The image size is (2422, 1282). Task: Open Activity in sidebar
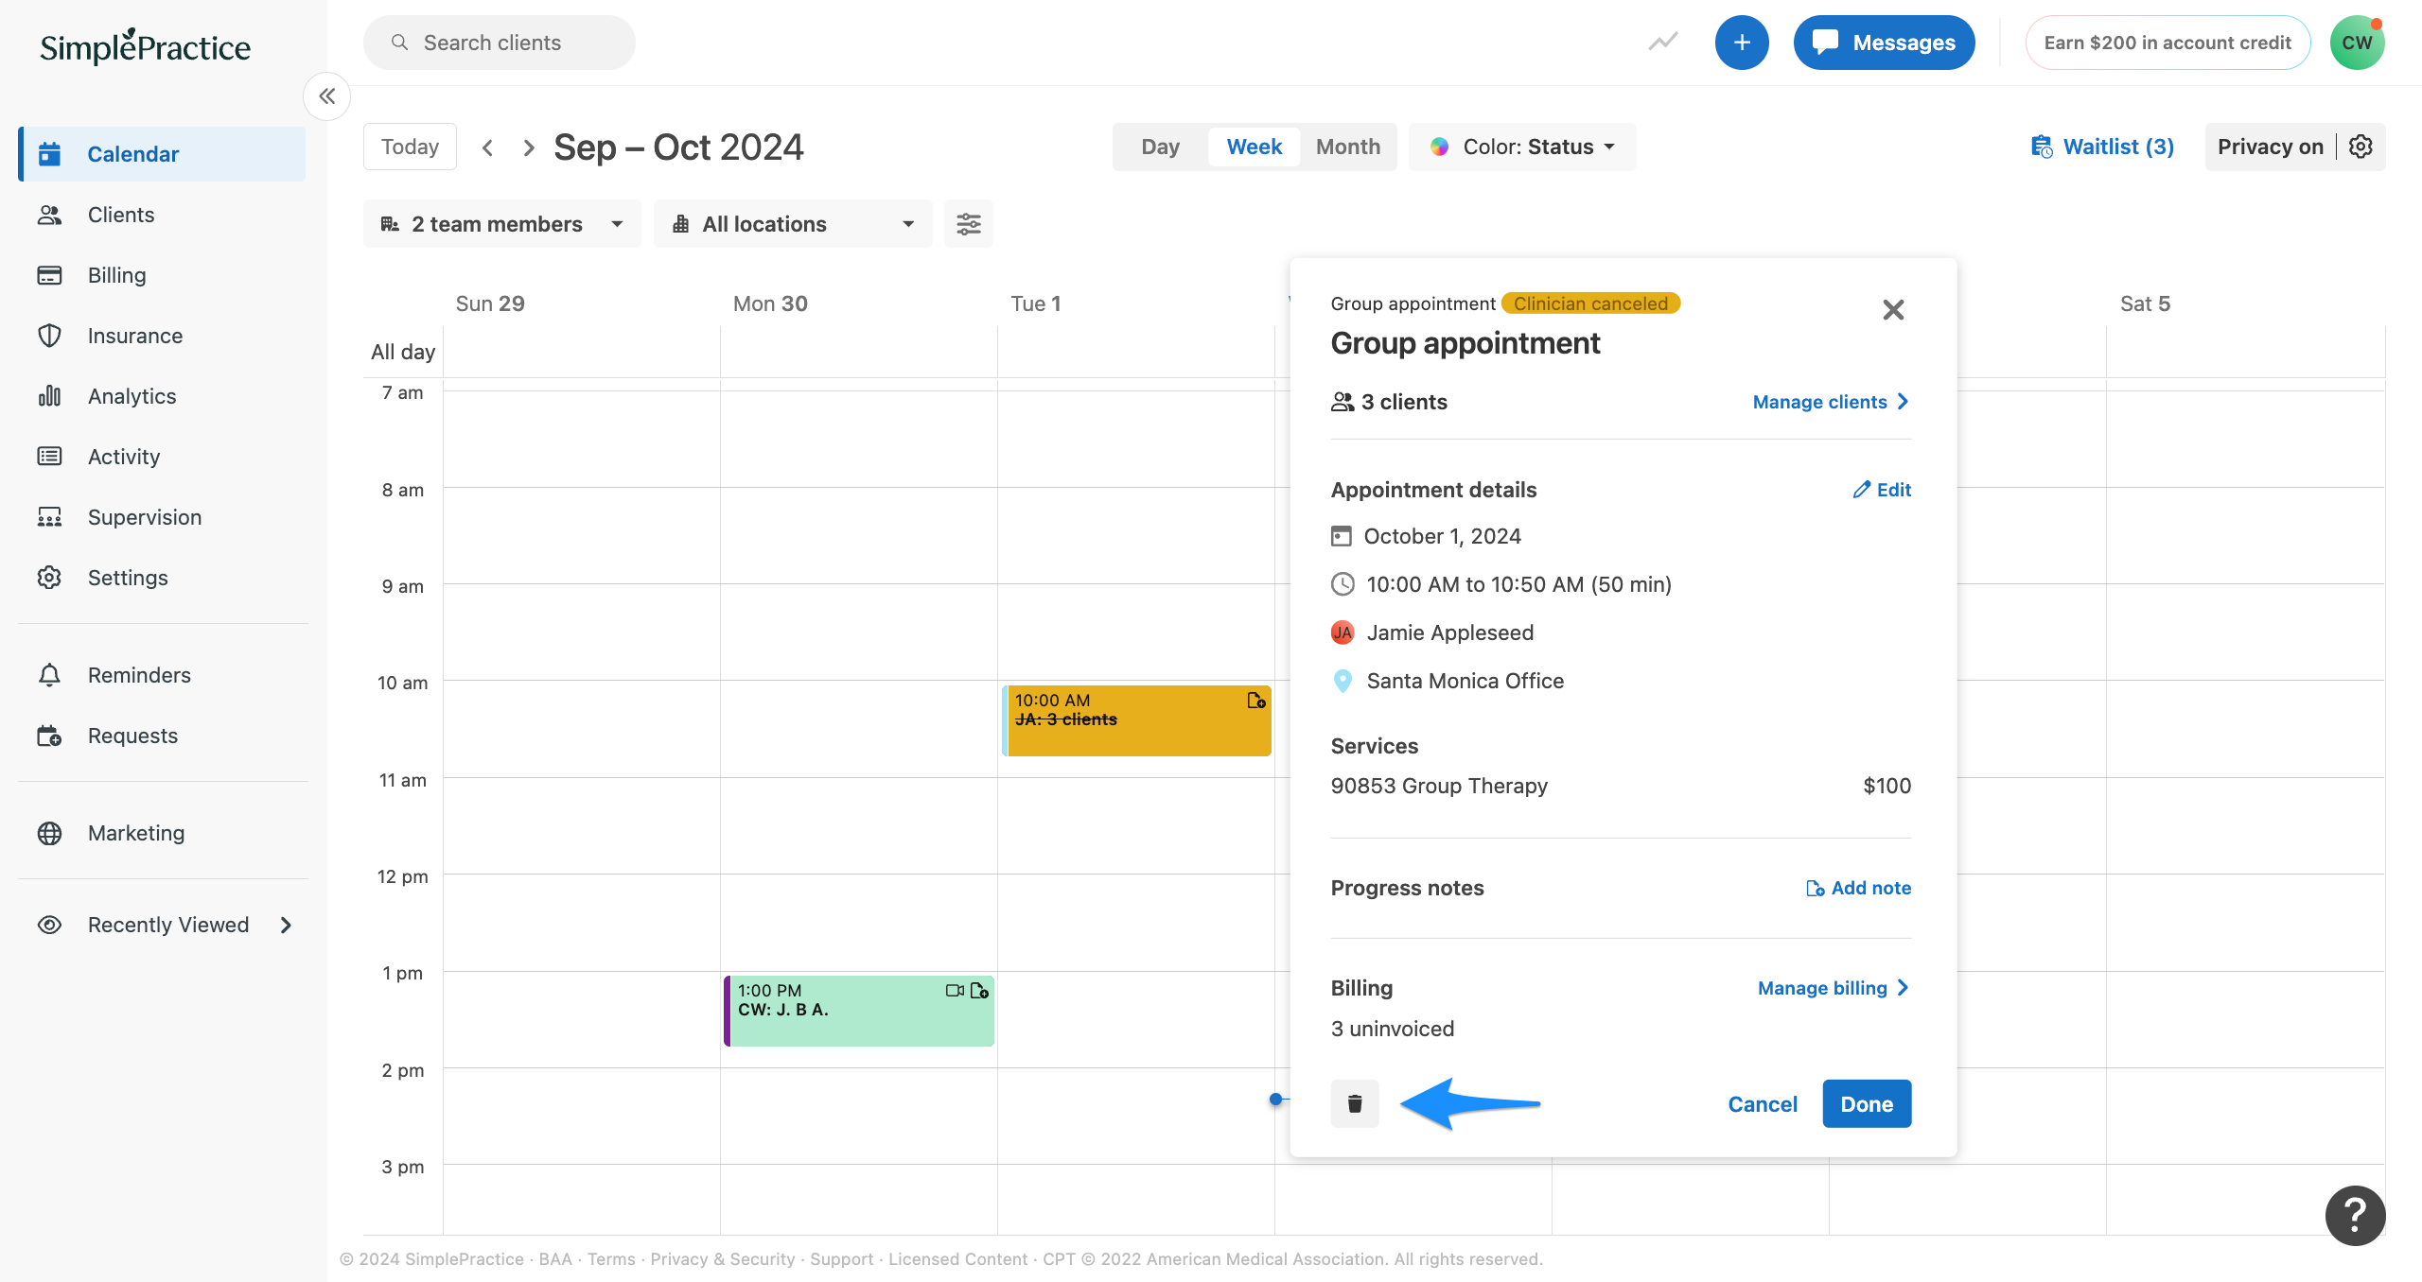coord(162,457)
